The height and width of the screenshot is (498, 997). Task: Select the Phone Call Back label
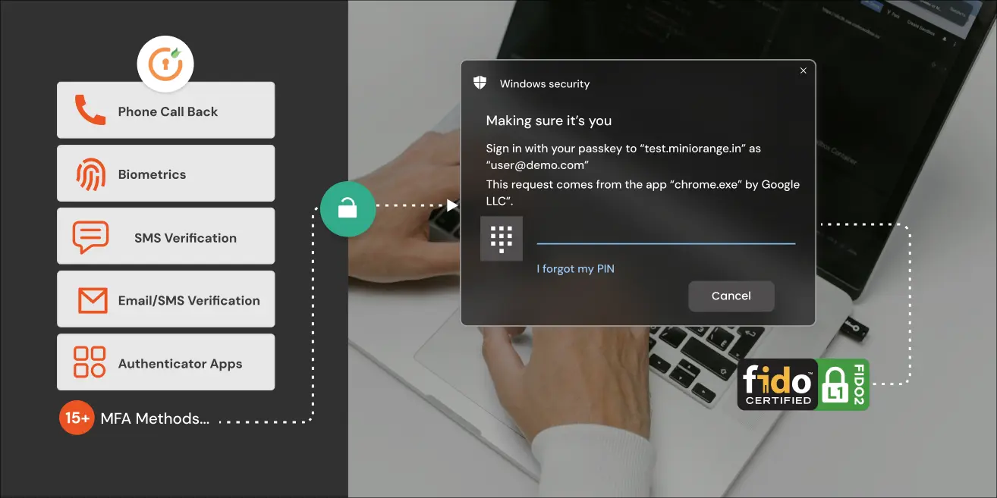pos(168,111)
